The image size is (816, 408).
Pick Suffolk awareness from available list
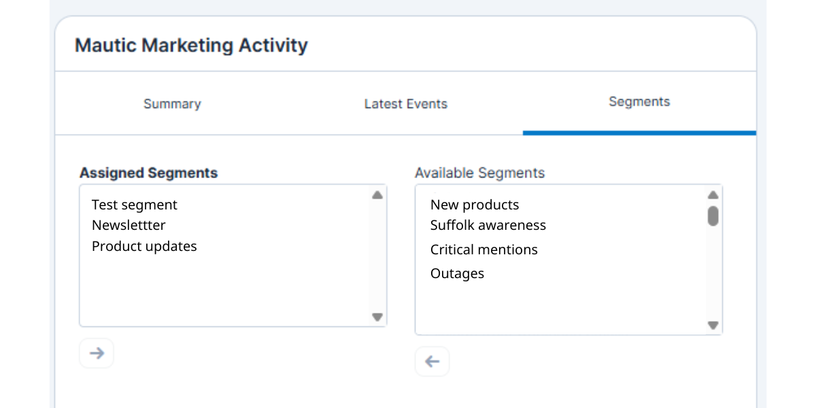point(488,225)
